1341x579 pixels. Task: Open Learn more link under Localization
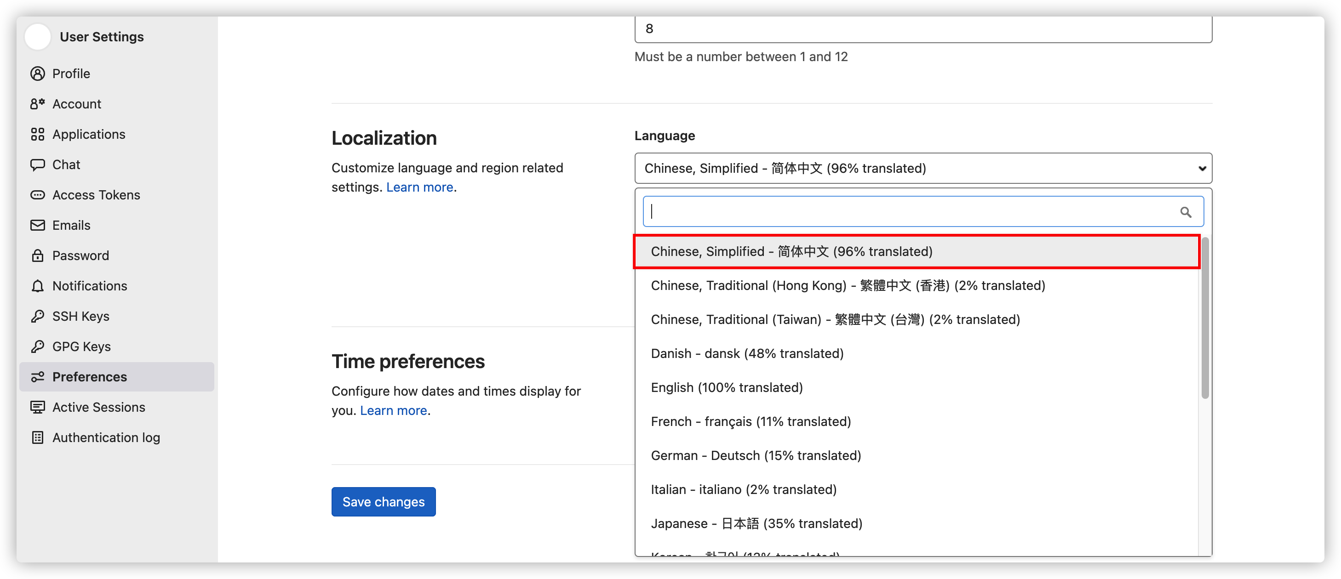pyautogui.click(x=419, y=187)
